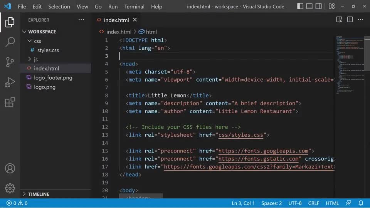
Task: Open the Extensions view
Action: click(10, 102)
